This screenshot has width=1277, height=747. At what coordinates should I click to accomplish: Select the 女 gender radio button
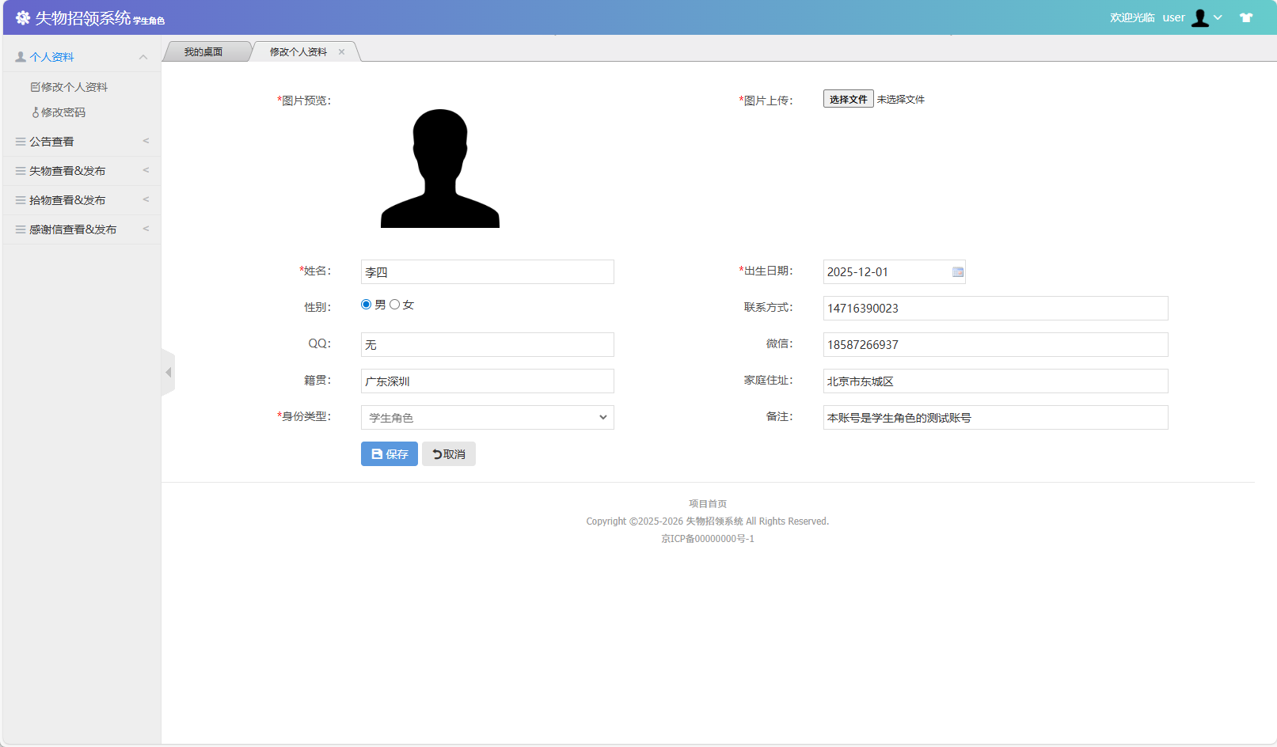(x=395, y=304)
